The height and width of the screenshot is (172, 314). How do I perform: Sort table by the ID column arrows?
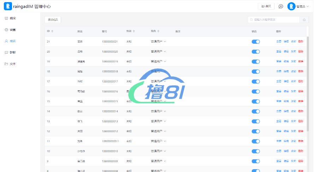click(52, 31)
